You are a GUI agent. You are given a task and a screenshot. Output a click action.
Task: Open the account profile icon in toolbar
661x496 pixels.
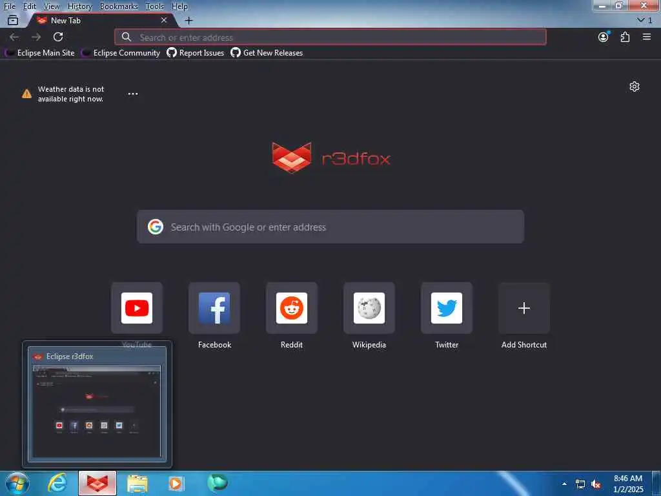(604, 37)
